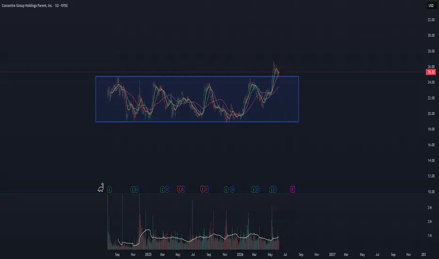Open the dividend marker above May 2025
Image resolution: width=439 pixels, height=259 pixels.
[x=183, y=190]
